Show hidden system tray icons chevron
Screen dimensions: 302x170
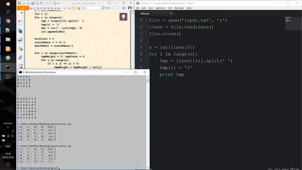pos(13,131)
